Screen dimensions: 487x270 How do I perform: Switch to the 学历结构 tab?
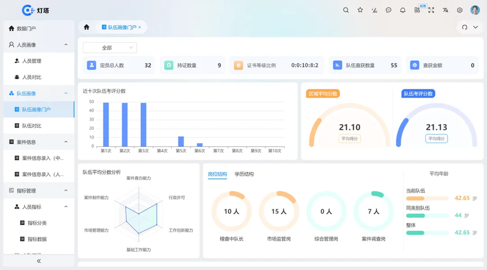(x=244, y=174)
